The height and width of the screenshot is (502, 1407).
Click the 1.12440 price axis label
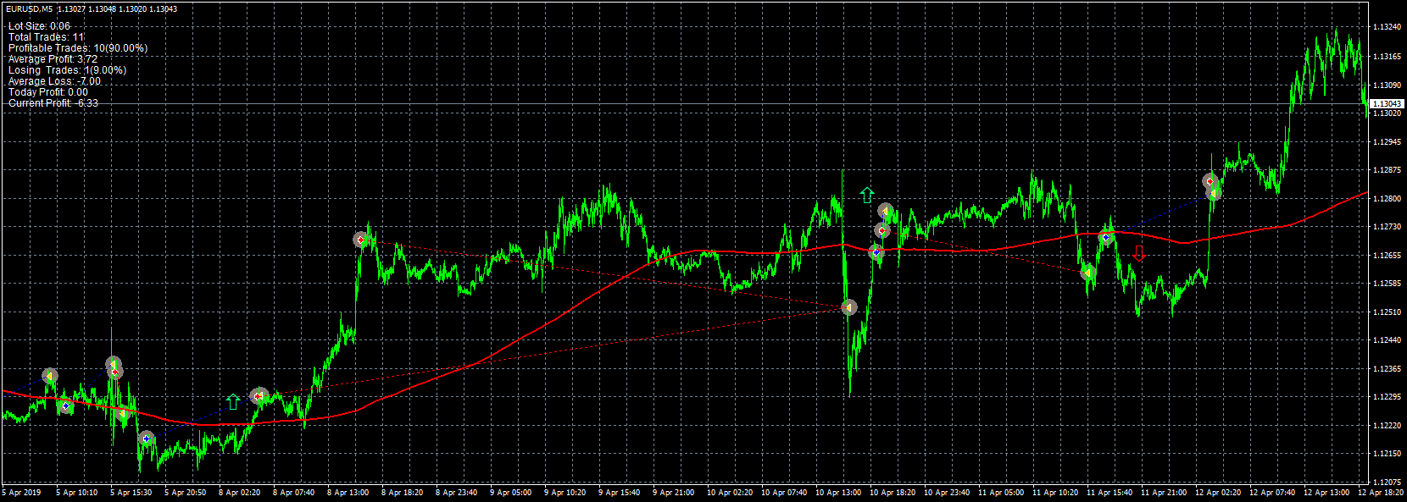1387,340
